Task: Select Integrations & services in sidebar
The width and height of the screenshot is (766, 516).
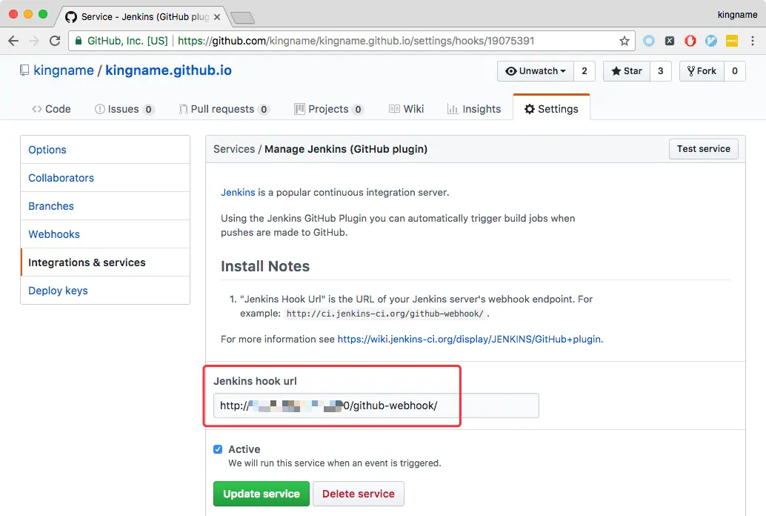Action: (105, 262)
